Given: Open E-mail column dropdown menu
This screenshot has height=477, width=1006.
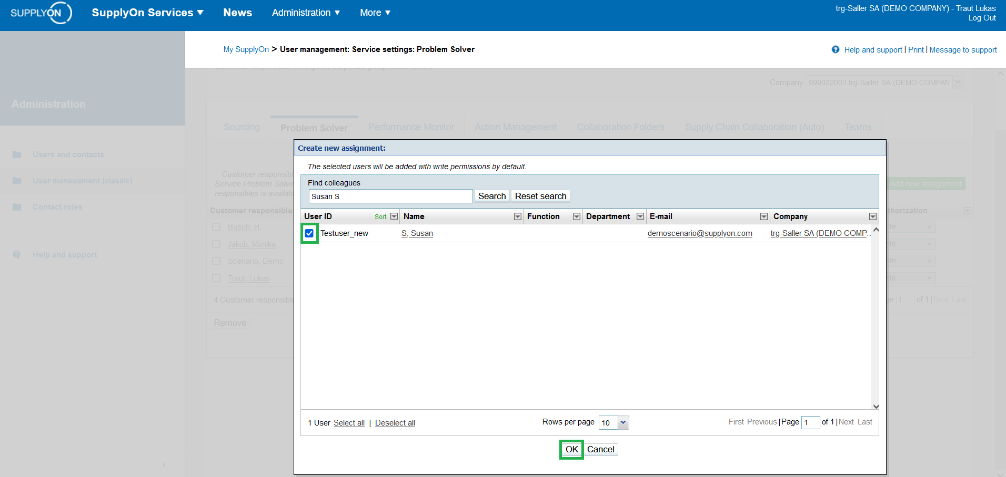Looking at the screenshot, I should click(x=764, y=216).
